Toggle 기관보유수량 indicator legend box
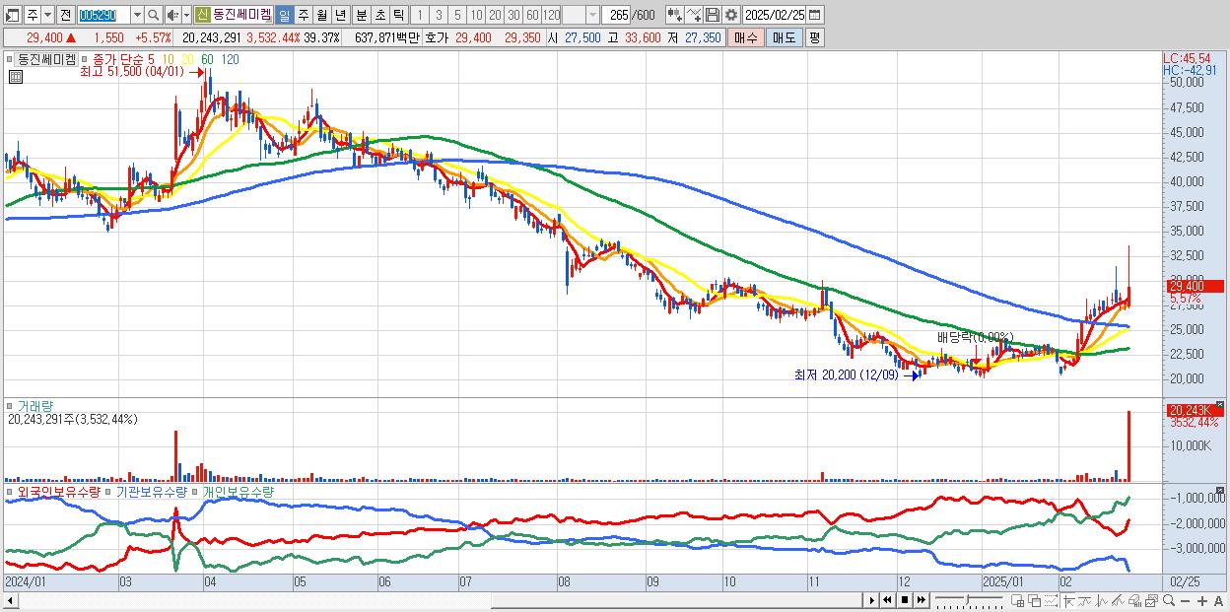 109,491
